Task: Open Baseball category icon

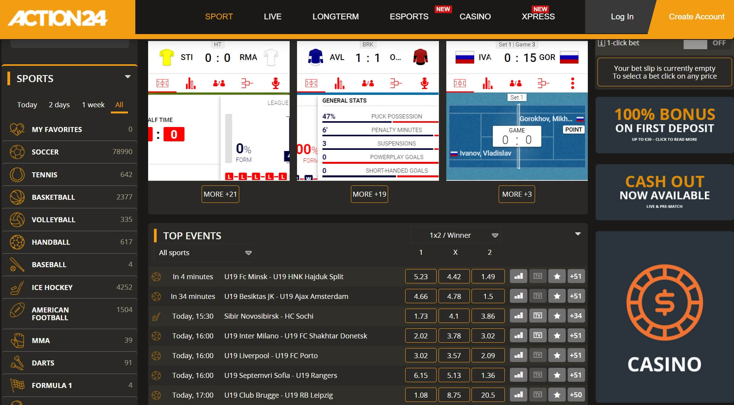Action: [17, 264]
